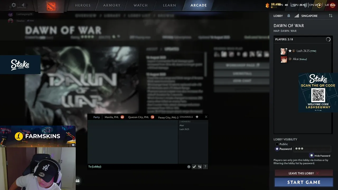Click Leave This Lobby button
338x190 pixels.
304,173
